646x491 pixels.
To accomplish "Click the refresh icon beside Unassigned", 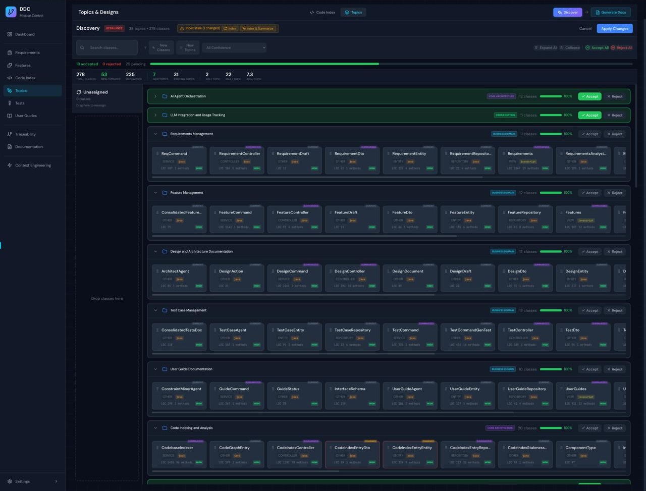I will [x=79, y=92].
